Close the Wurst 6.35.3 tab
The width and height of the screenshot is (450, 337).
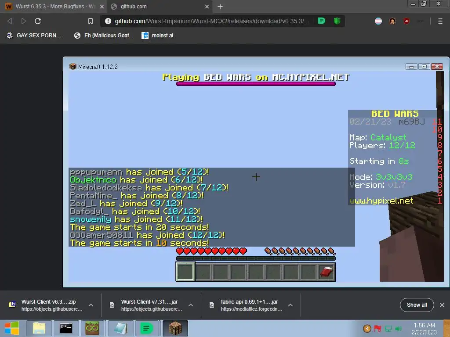tap(102, 7)
